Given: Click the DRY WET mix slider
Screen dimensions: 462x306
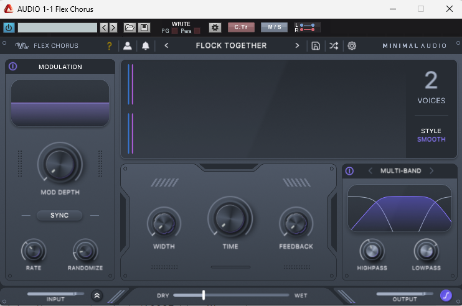Looking at the screenshot, I should click(x=231, y=295).
